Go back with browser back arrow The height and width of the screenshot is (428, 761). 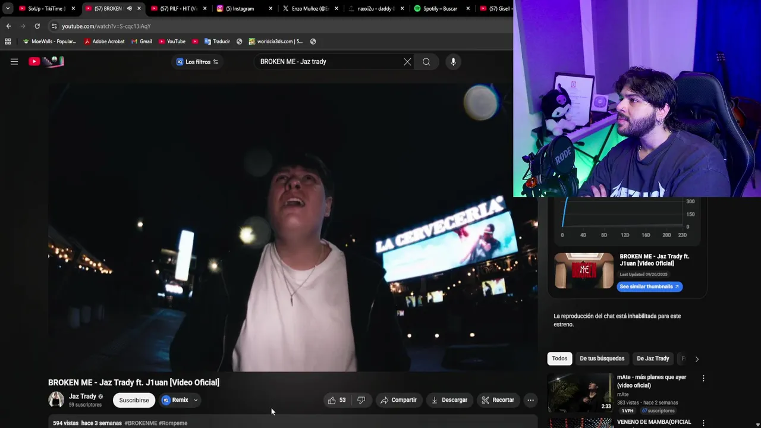click(x=8, y=26)
